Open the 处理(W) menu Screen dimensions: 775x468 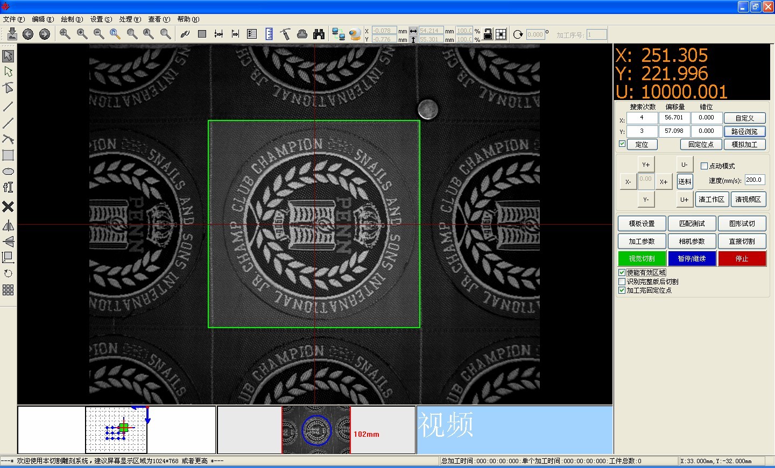[130, 19]
